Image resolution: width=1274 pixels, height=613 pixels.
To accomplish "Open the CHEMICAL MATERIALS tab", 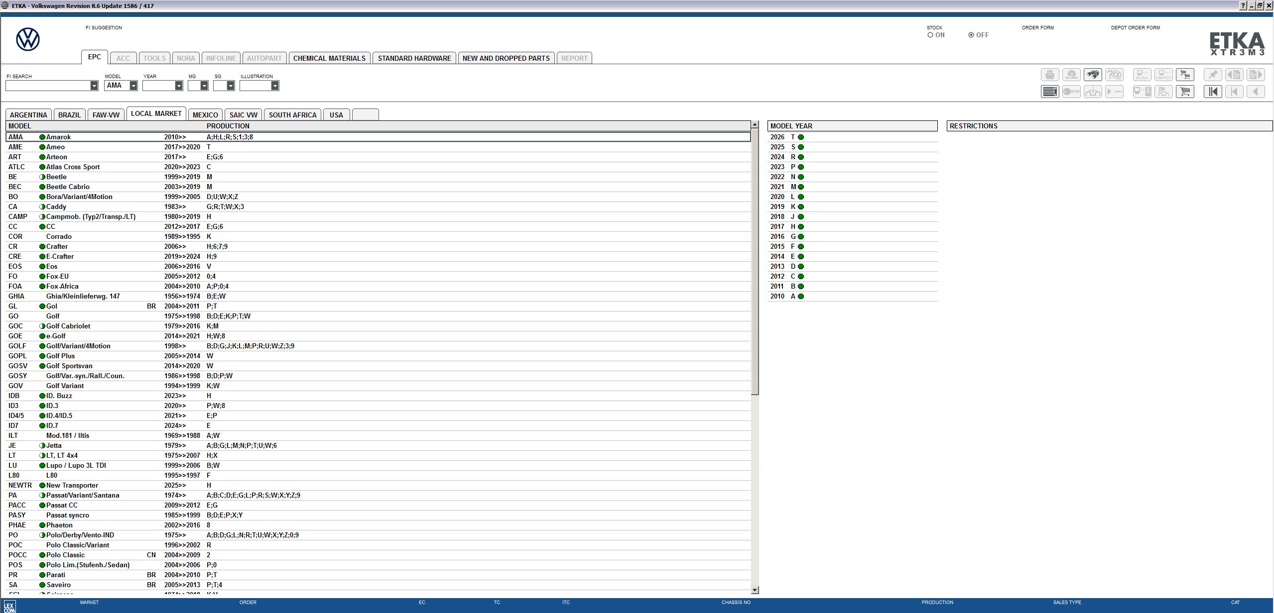I will [x=330, y=58].
